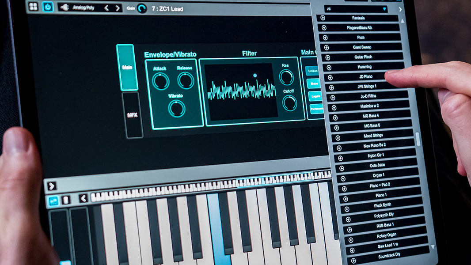Select the Fantasia preset name

point(358,18)
